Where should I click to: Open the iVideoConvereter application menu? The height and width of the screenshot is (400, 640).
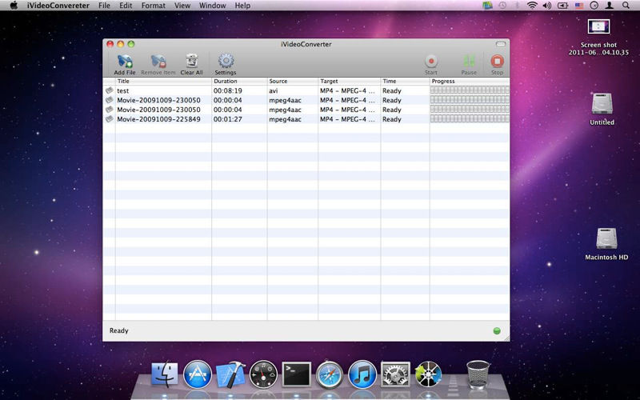pyautogui.click(x=58, y=6)
